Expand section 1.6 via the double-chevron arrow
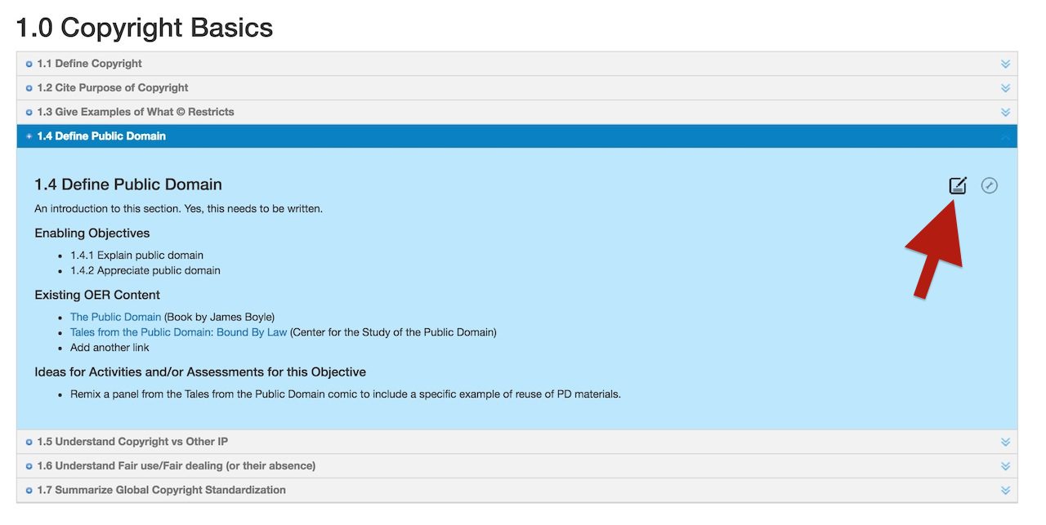 [1005, 466]
